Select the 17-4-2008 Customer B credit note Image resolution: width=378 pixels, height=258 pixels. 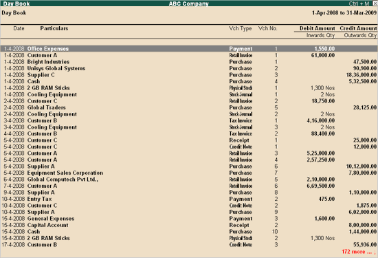pyautogui.click(x=189, y=244)
